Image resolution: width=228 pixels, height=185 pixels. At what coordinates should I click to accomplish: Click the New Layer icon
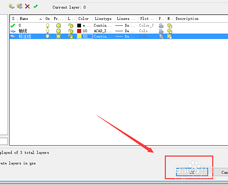coord(11,6)
